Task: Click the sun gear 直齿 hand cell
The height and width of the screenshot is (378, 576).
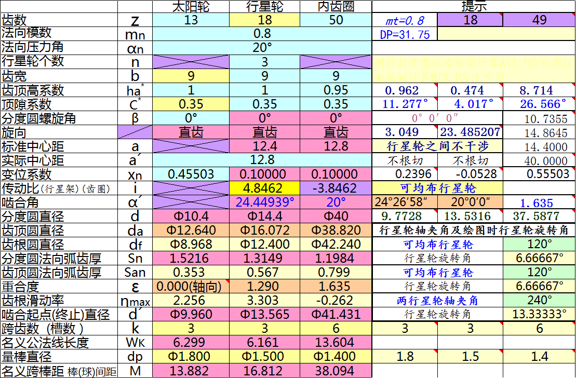Action: pyautogui.click(x=191, y=132)
